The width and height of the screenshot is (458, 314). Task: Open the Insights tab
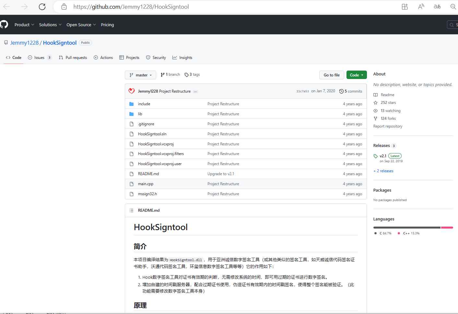(x=182, y=58)
